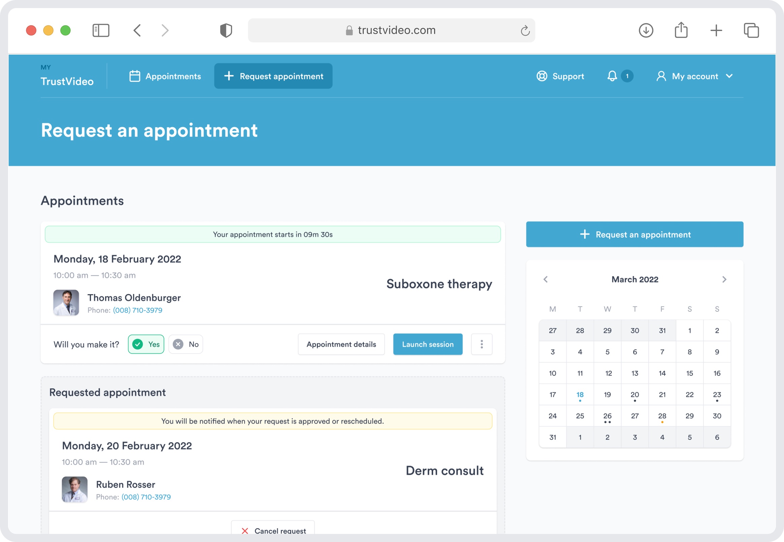Image resolution: width=784 pixels, height=542 pixels.
Task: Select No for attending appointment
Action: point(186,344)
